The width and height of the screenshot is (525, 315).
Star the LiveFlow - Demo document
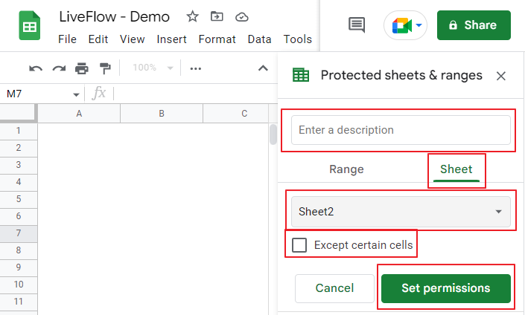(x=193, y=16)
